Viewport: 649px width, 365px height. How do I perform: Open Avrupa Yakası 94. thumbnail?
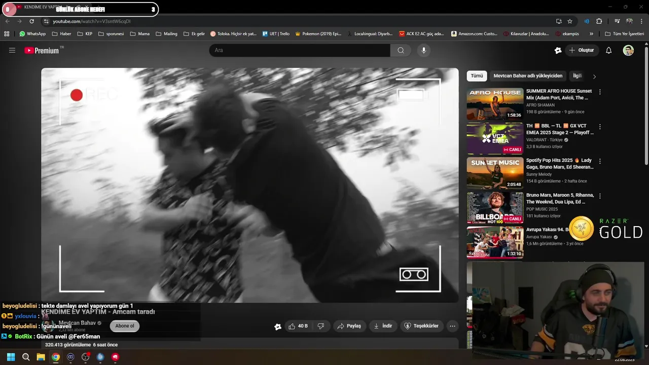(495, 242)
